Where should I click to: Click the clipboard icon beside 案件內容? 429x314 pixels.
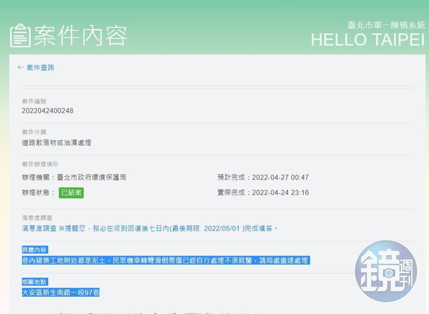(x=20, y=35)
